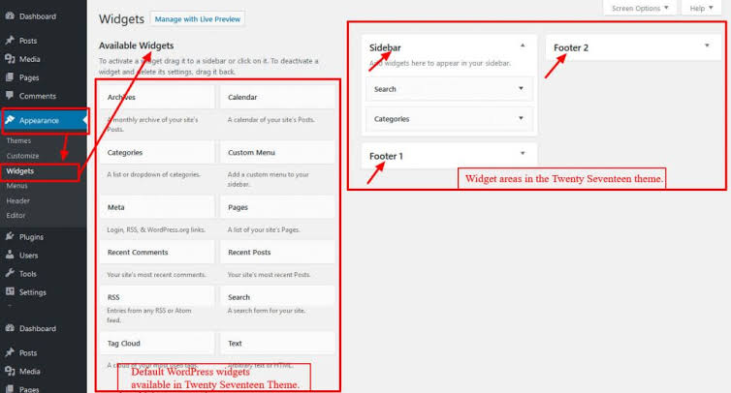Click the Users person icon
731x393 pixels.
coord(10,255)
